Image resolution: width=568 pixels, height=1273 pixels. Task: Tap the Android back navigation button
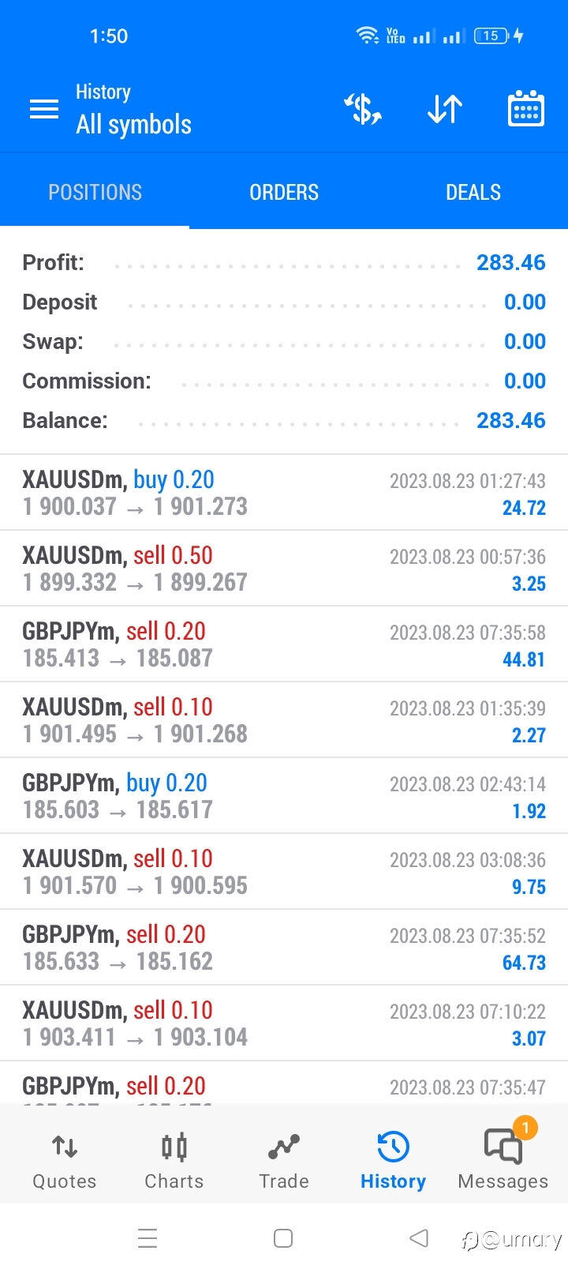[x=419, y=1238]
